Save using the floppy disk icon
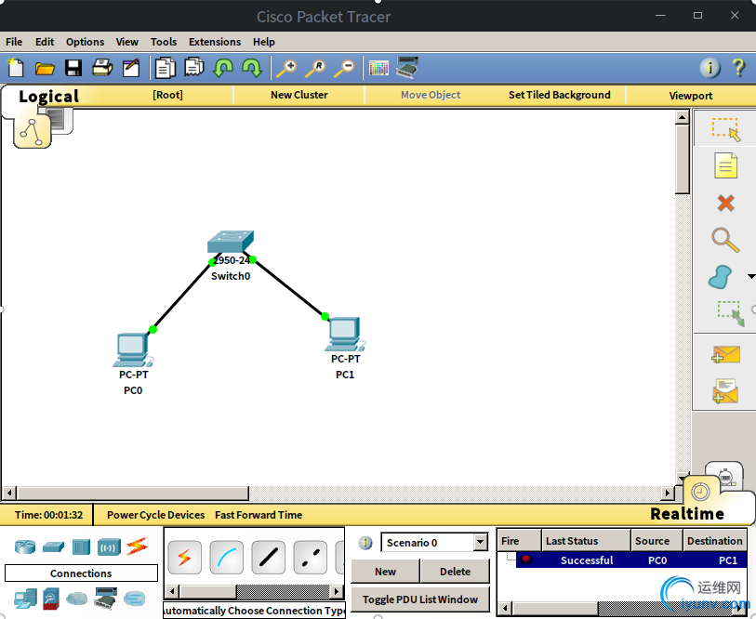Screen dimensions: 756x619 click(x=73, y=68)
